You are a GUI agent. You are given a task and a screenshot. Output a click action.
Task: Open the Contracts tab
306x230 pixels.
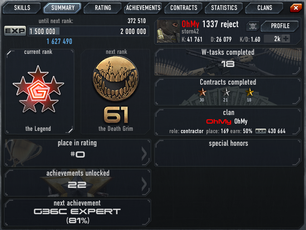pos(183,8)
